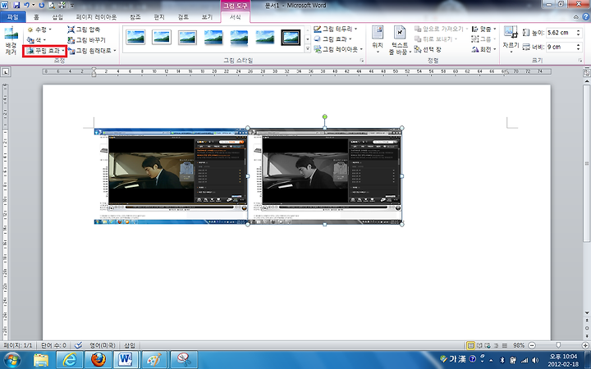Click the proofing check icon in status bar
This screenshot has height=369, width=591.
tap(79, 345)
